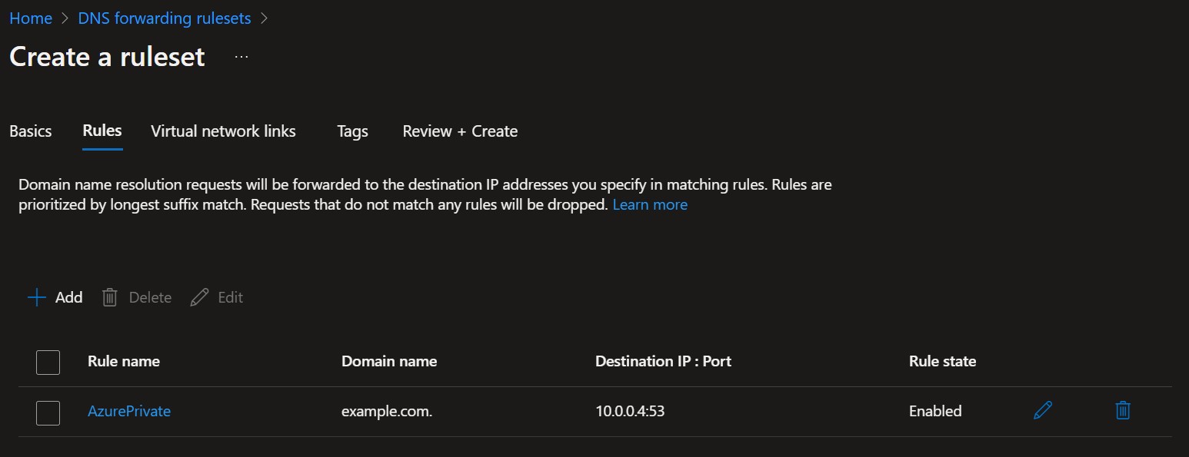Click the Enabled rule state text
Image resolution: width=1189 pixels, height=457 pixels.
tap(935, 410)
